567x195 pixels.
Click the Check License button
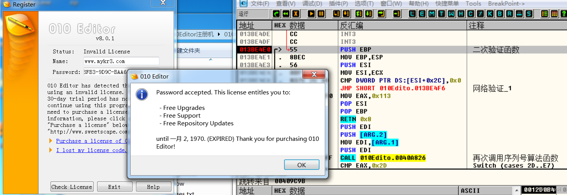pos(72,186)
